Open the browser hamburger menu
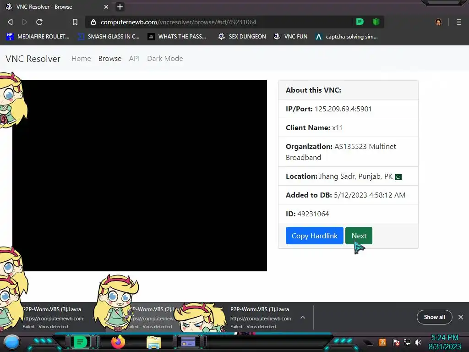Viewport: 469px width, 352px height. click(458, 22)
